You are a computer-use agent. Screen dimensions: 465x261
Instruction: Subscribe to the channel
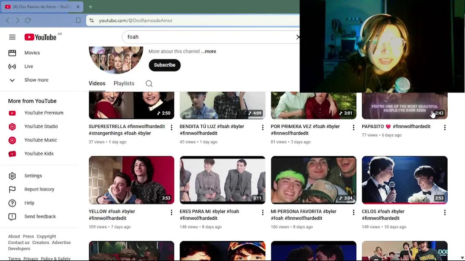(164, 65)
